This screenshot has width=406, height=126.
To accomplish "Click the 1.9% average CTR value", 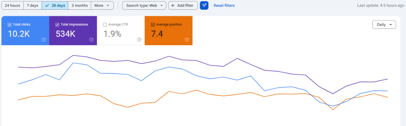I will [x=113, y=34].
